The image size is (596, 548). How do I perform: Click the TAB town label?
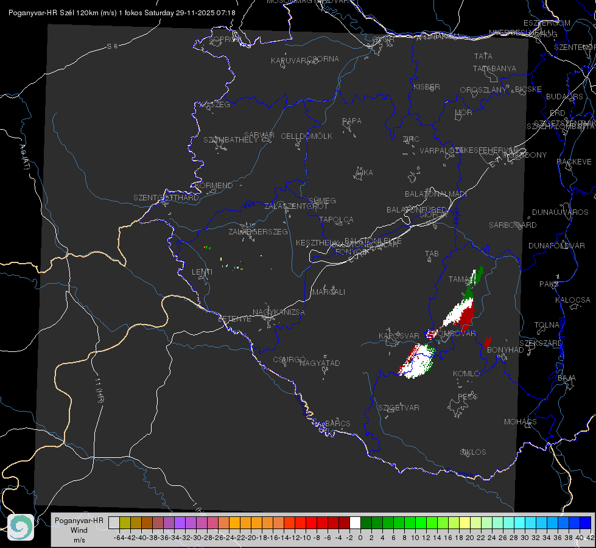[x=432, y=254]
